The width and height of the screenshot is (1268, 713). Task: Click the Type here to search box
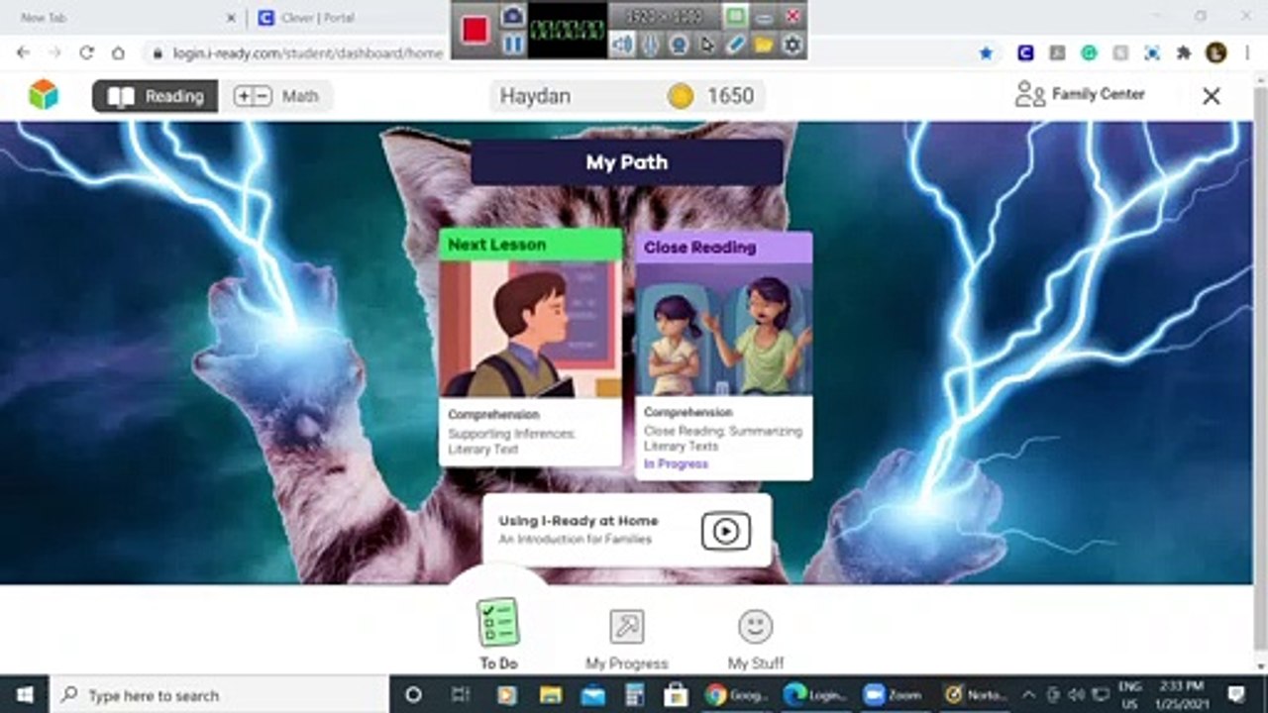[218, 695]
